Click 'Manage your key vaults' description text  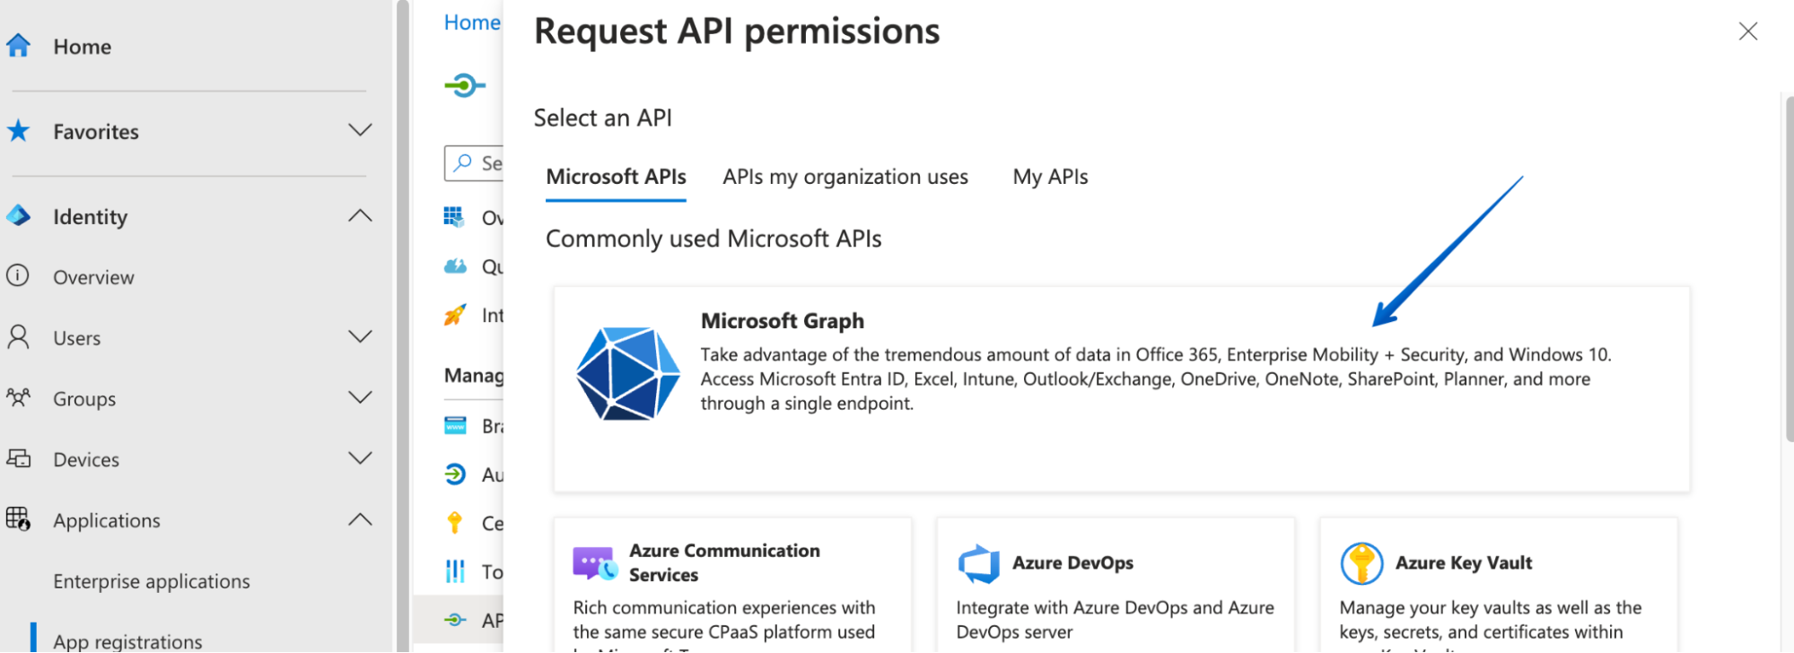click(1491, 624)
